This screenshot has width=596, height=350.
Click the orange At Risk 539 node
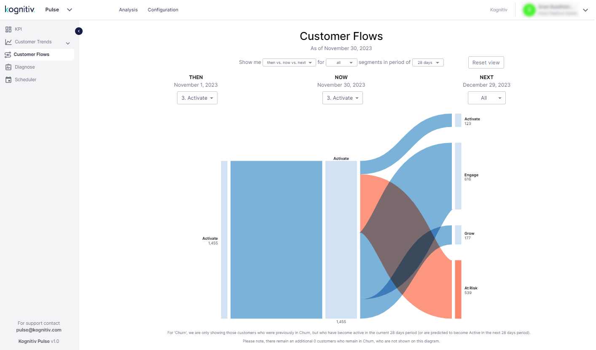[x=458, y=289]
